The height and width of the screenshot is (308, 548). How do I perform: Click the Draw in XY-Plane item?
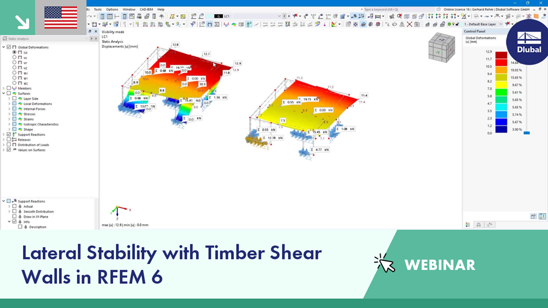point(36,216)
